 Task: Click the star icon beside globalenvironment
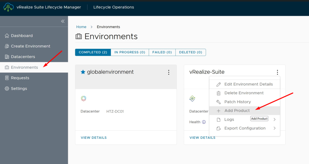[x=83, y=72]
